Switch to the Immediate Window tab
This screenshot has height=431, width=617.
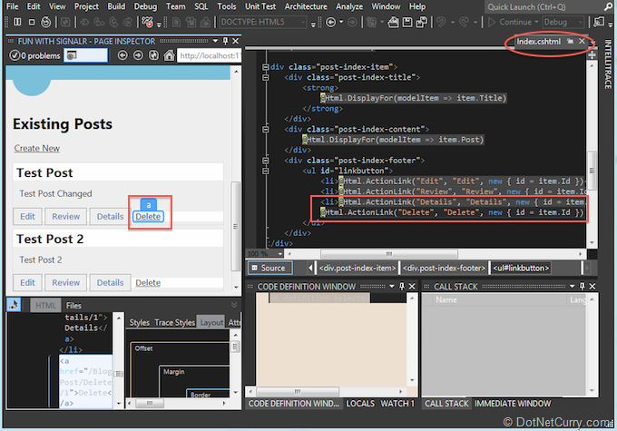click(513, 404)
